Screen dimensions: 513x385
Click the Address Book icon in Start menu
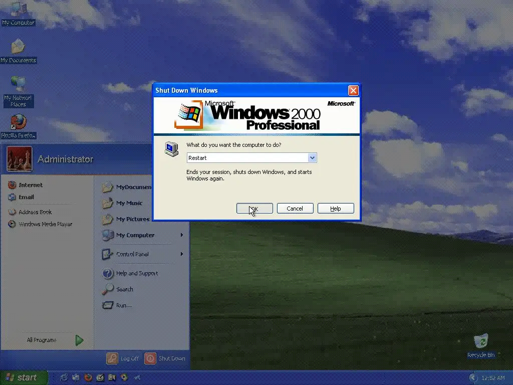click(x=12, y=212)
